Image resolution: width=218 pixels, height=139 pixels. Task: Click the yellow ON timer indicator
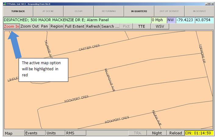(198, 133)
